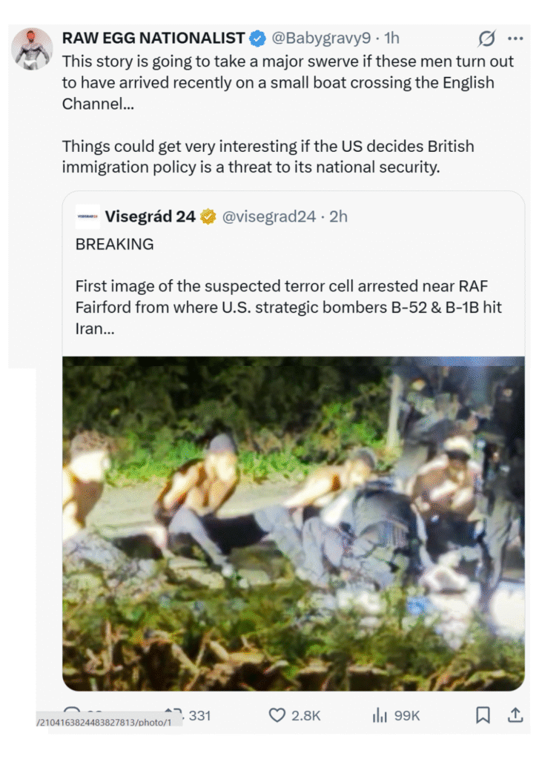
Task: Click the blue verified badge
Action: click(x=257, y=39)
